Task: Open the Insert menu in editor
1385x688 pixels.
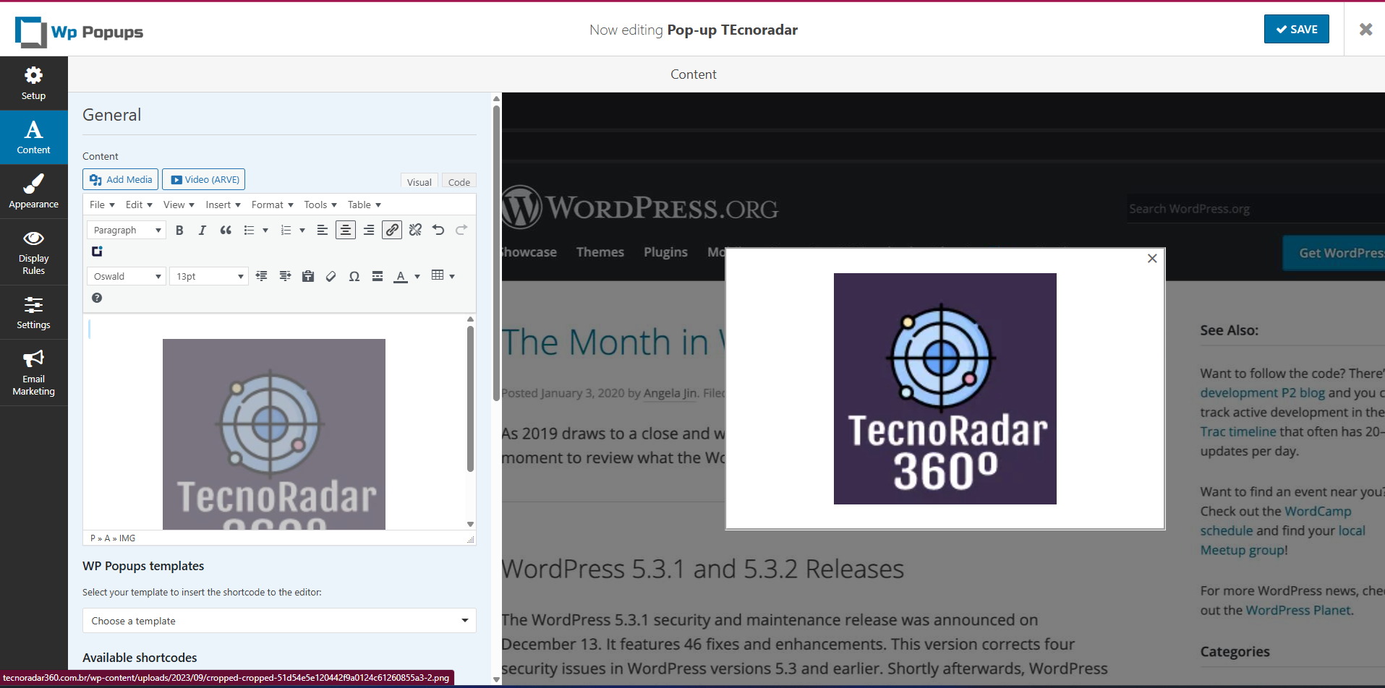Action: click(x=223, y=205)
